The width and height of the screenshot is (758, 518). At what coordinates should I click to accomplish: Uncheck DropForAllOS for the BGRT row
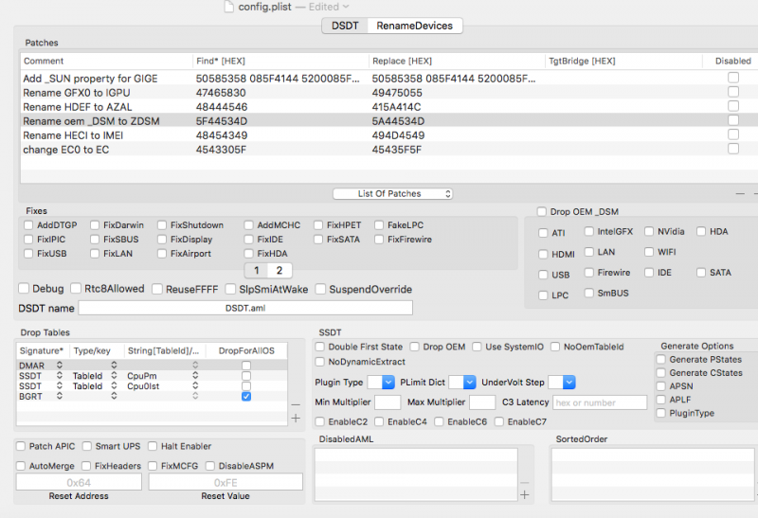point(246,397)
